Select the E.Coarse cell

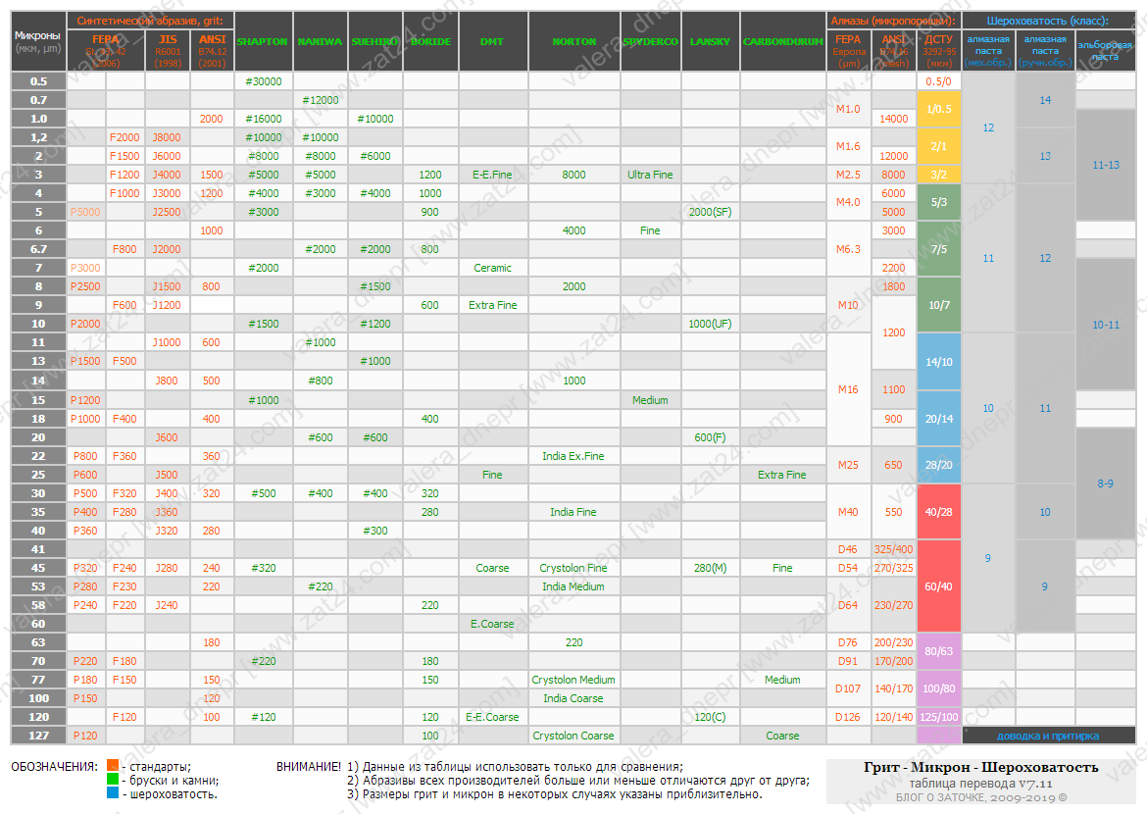pos(492,624)
